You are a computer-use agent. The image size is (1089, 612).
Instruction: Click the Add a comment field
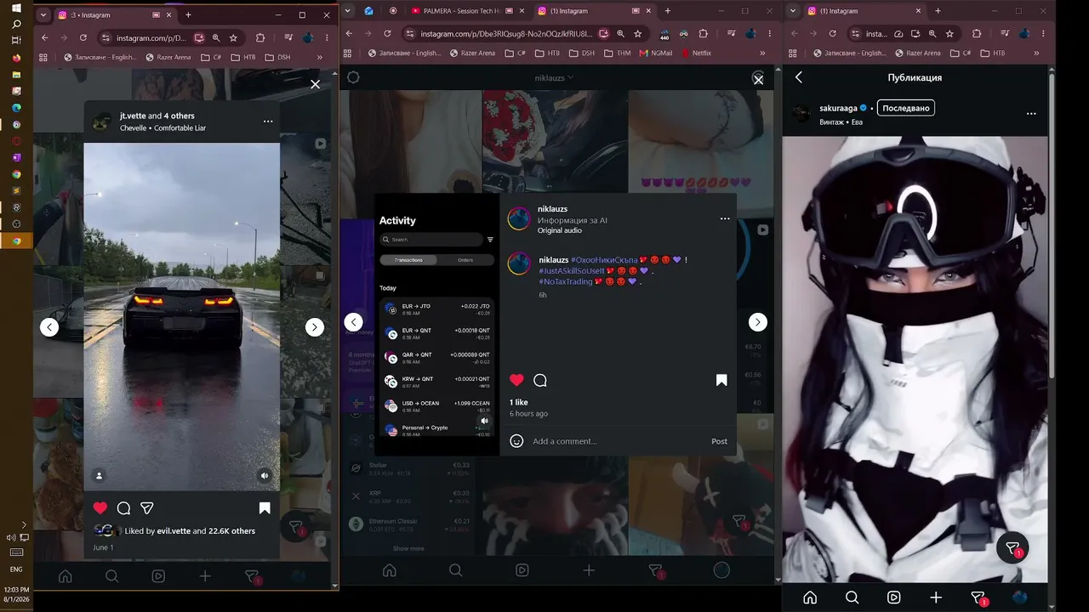[619, 441]
